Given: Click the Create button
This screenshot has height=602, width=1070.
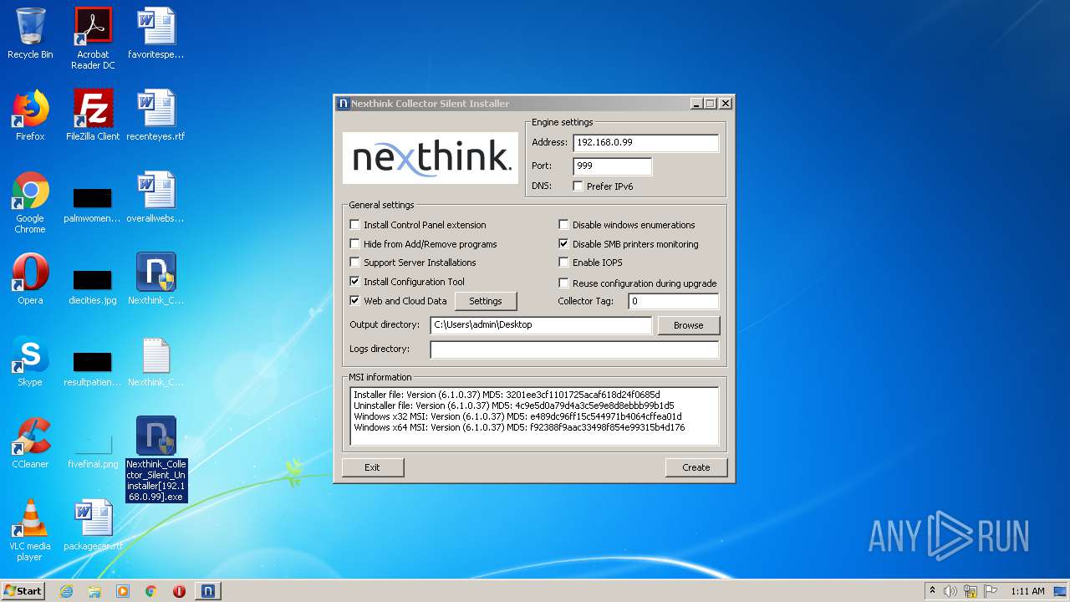Looking at the screenshot, I should click(x=696, y=467).
